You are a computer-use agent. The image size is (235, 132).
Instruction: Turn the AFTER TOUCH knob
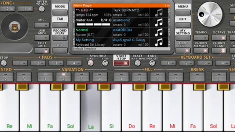pyautogui.click(x=42, y=9)
